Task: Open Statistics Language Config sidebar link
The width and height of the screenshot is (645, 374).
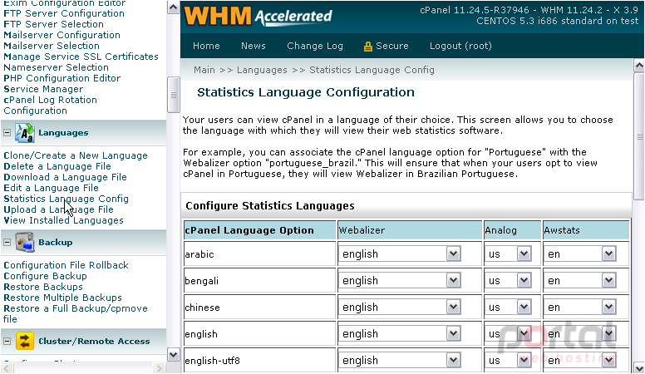Action: click(x=66, y=199)
